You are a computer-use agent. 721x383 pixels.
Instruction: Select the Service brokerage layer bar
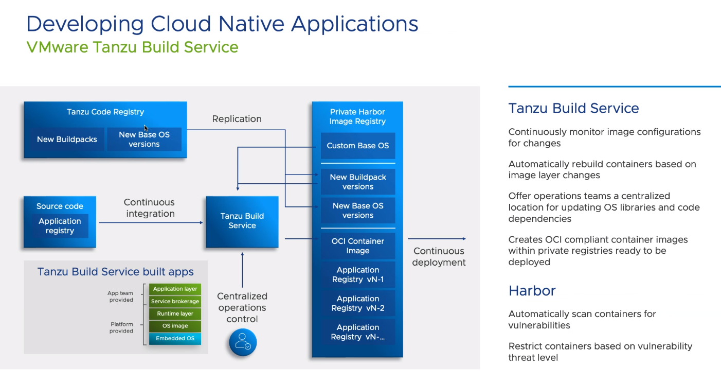coord(175,302)
